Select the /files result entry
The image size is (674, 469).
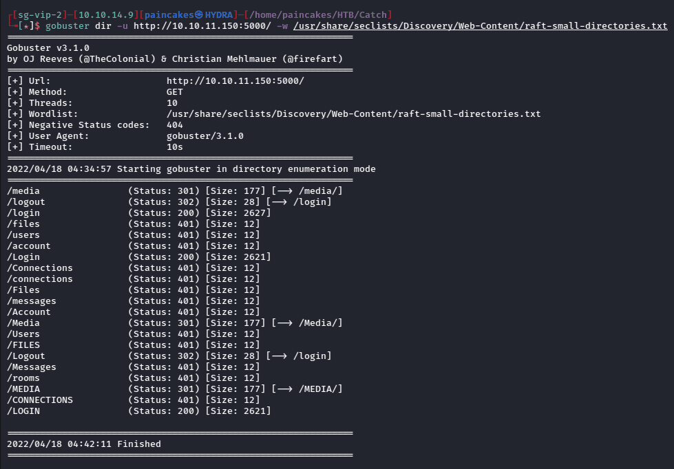coord(134,223)
